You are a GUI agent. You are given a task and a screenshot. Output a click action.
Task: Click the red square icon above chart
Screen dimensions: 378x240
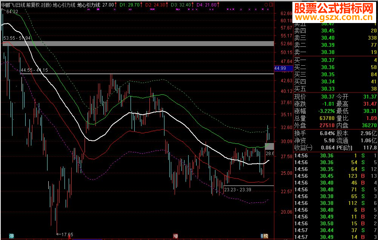tap(271, 5)
